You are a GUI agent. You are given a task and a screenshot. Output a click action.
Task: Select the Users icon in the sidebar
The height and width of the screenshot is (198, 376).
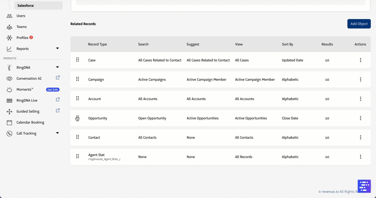tap(9, 16)
